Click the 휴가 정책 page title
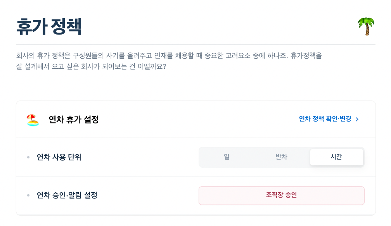Screen dimensions: 391x226 [49, 26]
